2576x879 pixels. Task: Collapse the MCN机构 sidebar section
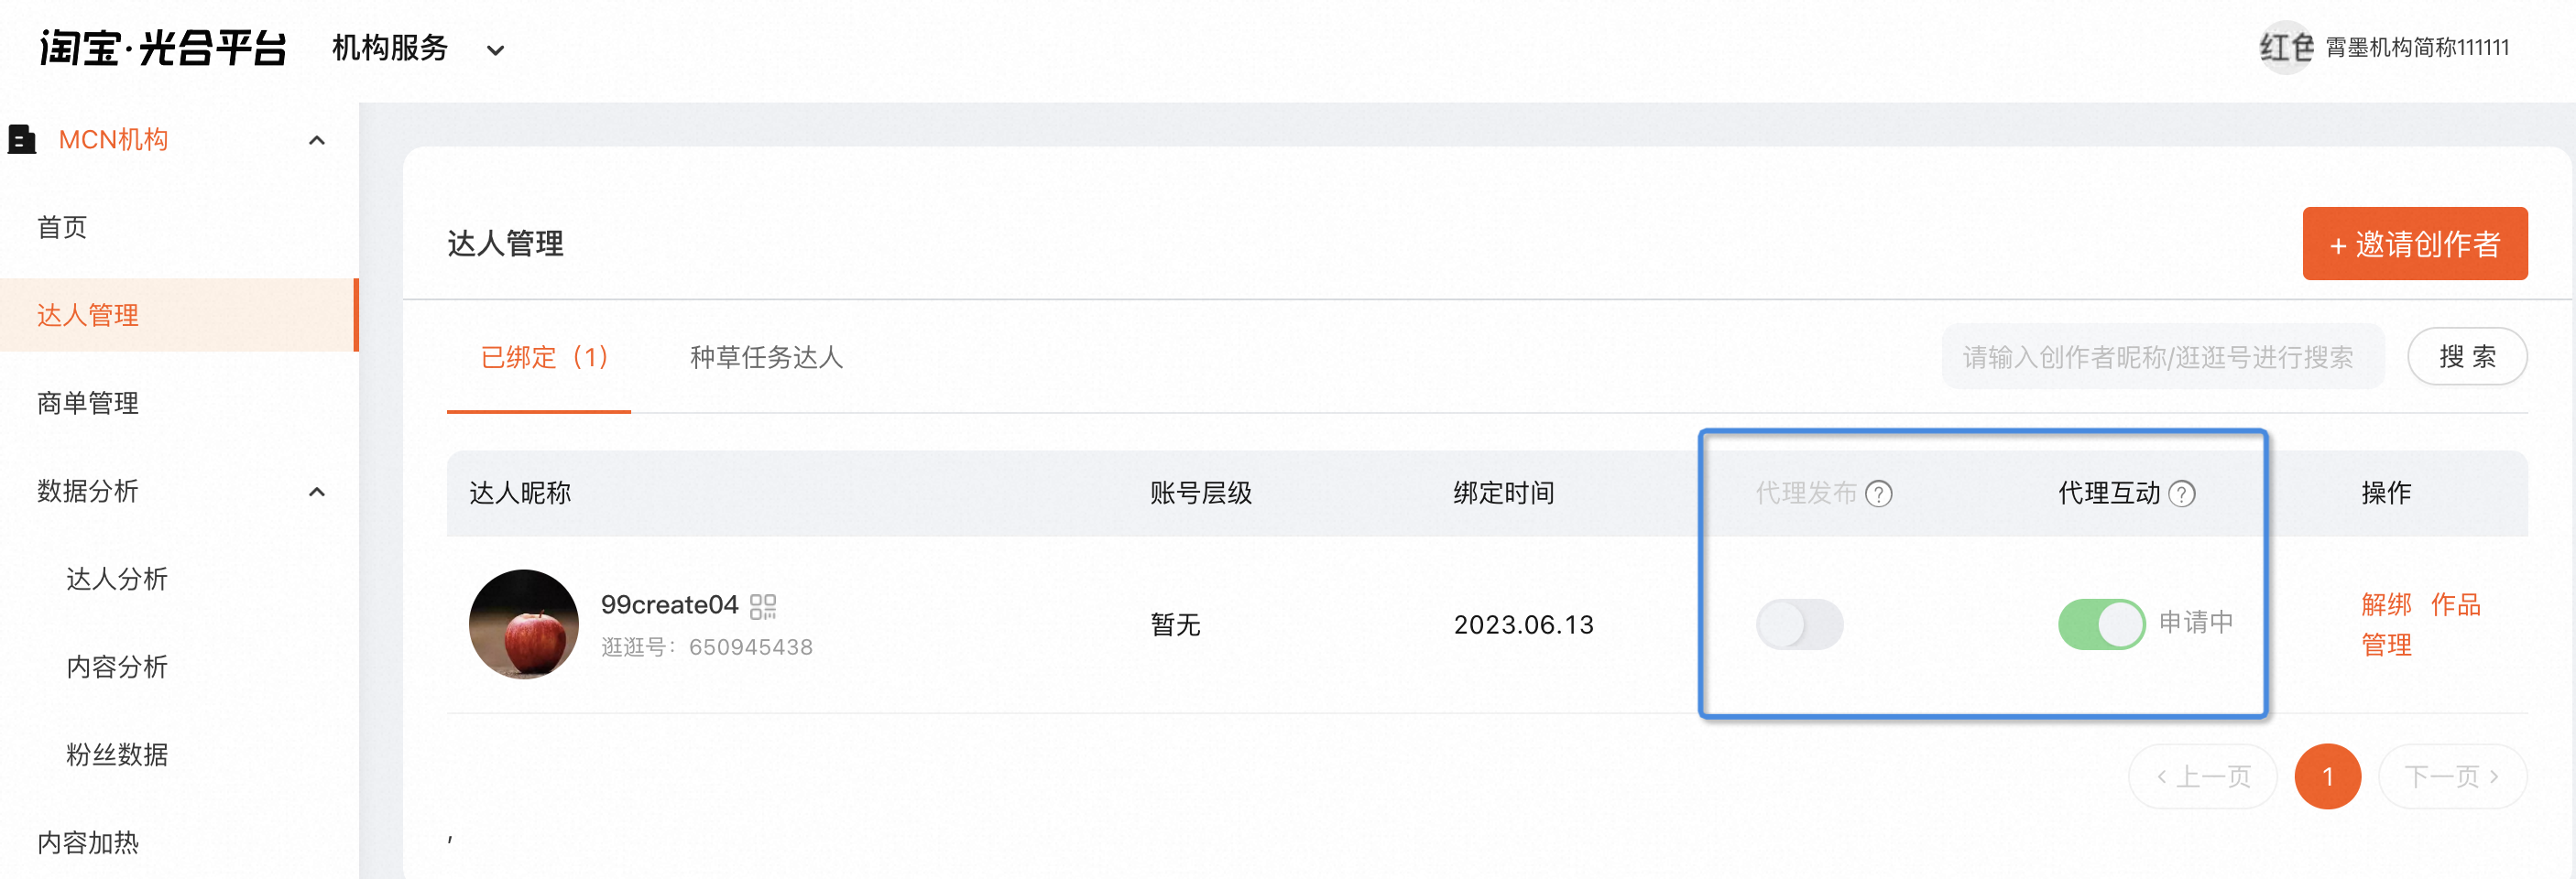(x=317, y=140)
